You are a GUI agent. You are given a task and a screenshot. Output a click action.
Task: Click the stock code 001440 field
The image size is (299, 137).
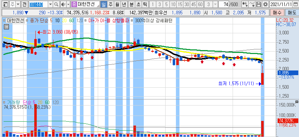click(x=38, y=4)
